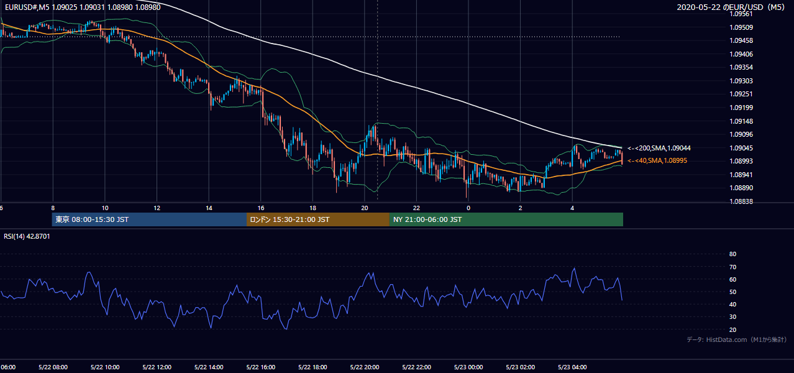Click price axis value 1.09096
The height and width of the screenshot is (373, 794).
[741, 134]
